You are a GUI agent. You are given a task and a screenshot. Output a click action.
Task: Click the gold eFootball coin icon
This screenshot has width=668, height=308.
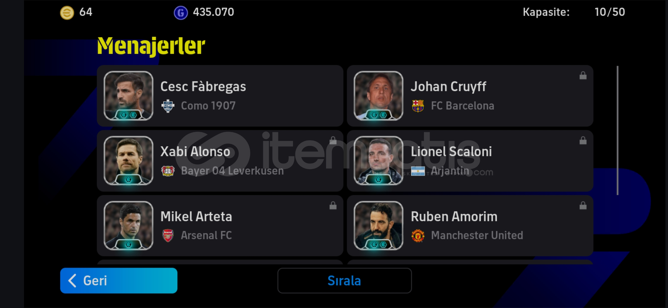pyautogui.click(x=67, y=13)
